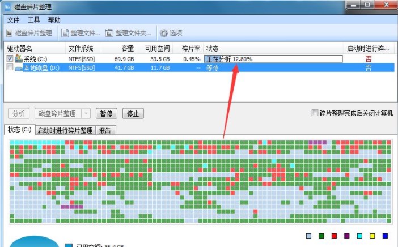Image resolution: width=398 pixels, height=247 pixels.
Task: Click the red legend color swatch
Action: [x=334, y=236]
